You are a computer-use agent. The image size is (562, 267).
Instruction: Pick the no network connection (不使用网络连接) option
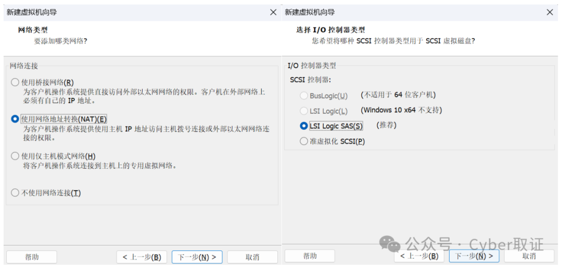(x=15, y=193)
